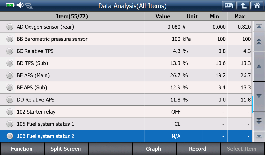
Task: Click single up arrow scroll button
Action: tap(259, 66)
